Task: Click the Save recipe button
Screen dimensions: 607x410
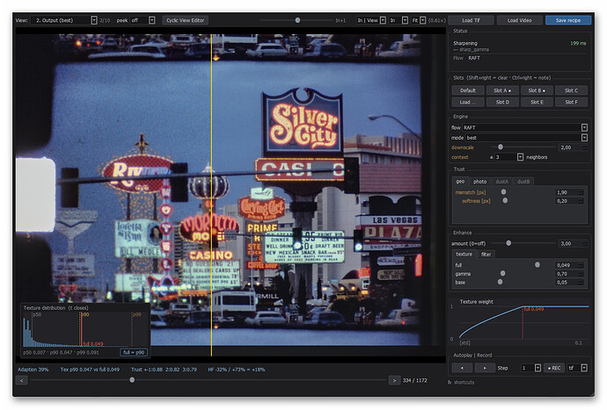Action: (x=568, y=20)
